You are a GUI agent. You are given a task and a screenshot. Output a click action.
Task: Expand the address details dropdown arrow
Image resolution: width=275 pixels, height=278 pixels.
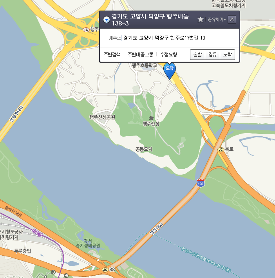coord(107,20)
